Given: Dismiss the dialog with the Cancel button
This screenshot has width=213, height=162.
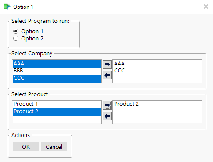Looking at the screenshot, I should click(x=54, y=147).
